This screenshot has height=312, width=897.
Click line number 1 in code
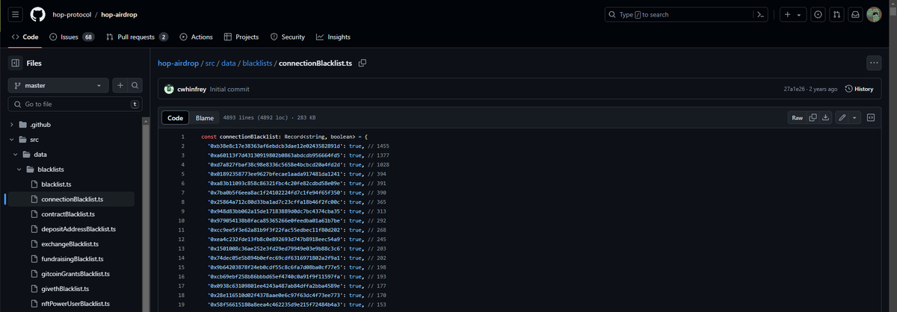182,137
